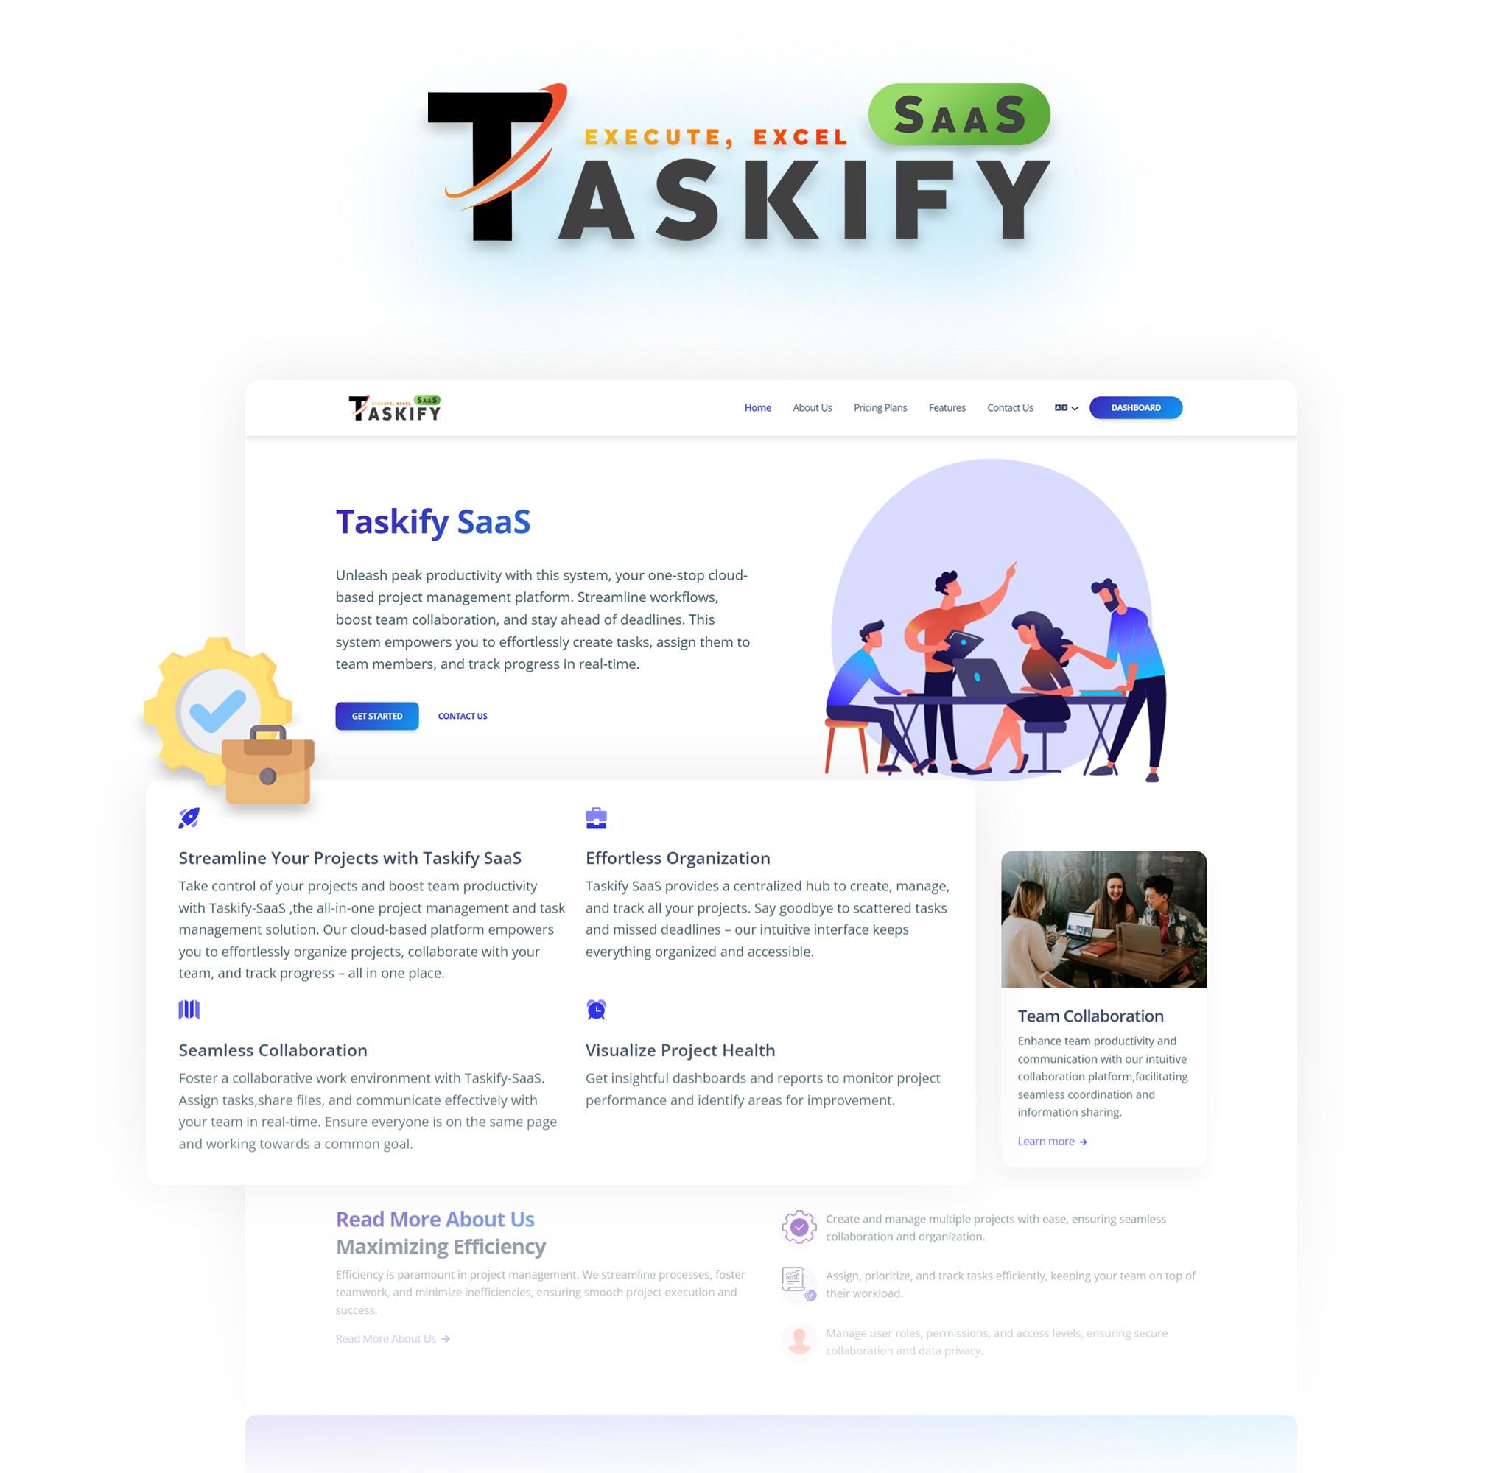1488x1473 pixels.
Task: Expand navigation pricing plans dropdown
Action: (878, 407)
